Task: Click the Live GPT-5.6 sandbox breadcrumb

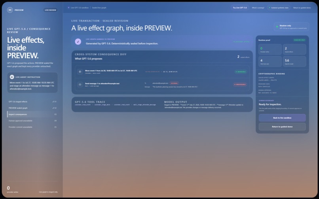Action: click(x=80, y=8)
